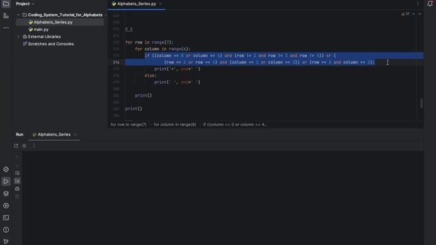Select the Run panel title

[20, 135]
